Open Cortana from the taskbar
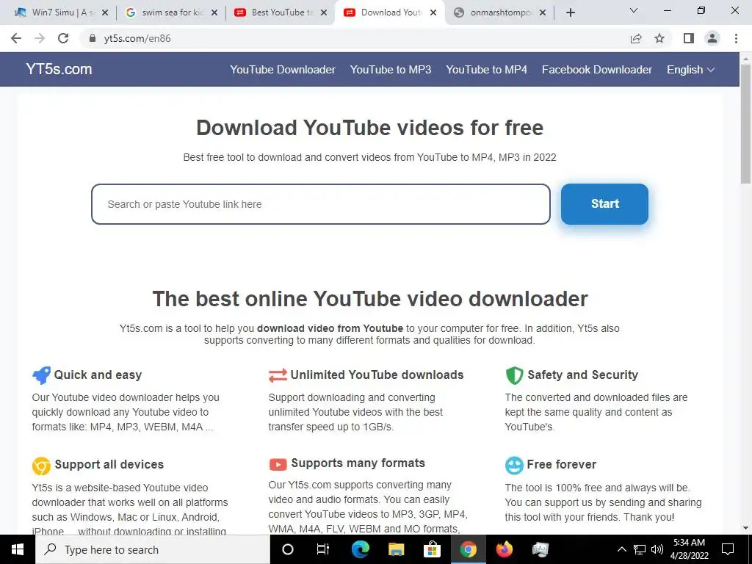 click(x=288, y=549)
